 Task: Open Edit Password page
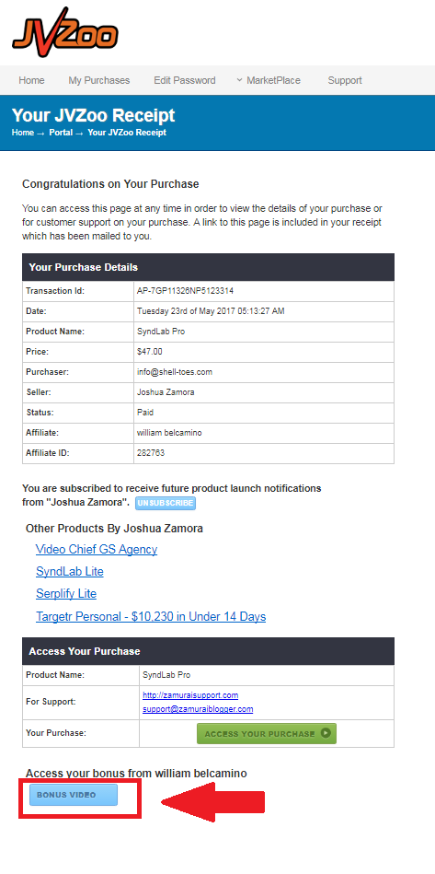click(185, 80)
